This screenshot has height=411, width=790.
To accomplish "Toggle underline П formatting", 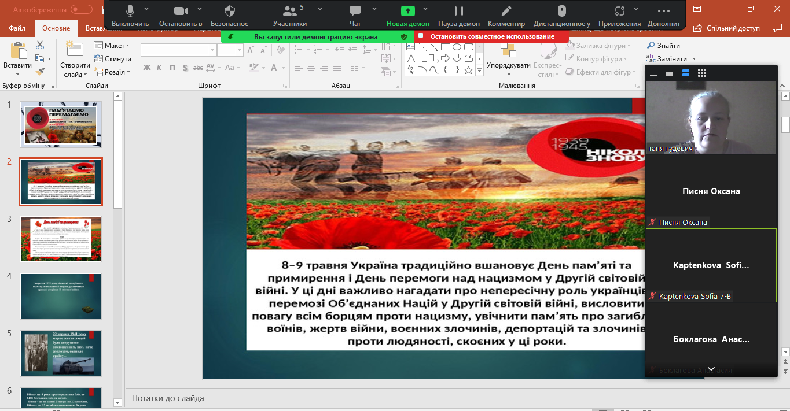I will [x=172, y=68].
